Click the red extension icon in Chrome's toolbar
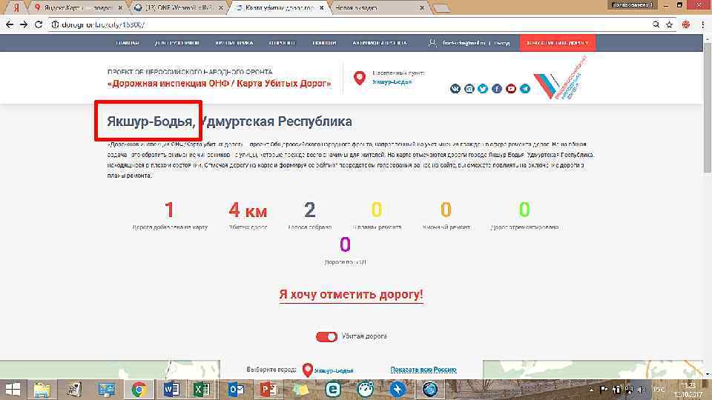The height and width of the screenshot is (400, 712). click(686, 24)
